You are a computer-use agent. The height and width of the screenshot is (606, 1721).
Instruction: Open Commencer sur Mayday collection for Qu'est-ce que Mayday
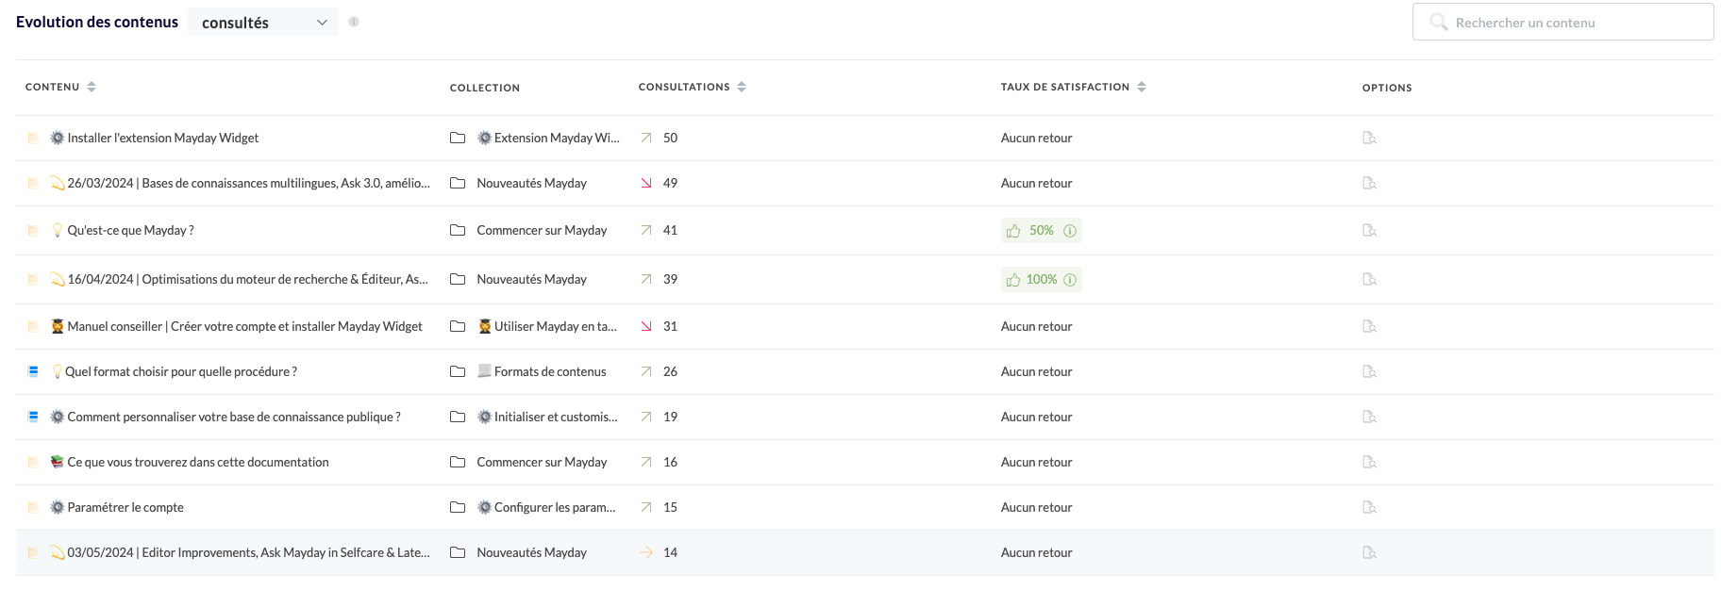[x=542, y=230]
